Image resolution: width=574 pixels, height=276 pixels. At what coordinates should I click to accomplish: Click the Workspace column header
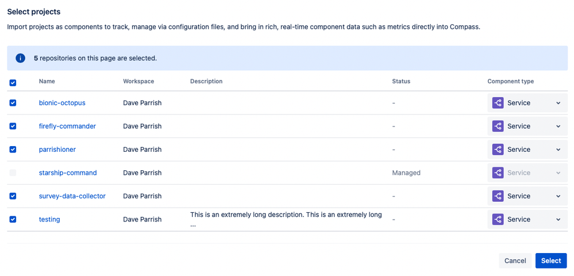[x=138, y=82]
